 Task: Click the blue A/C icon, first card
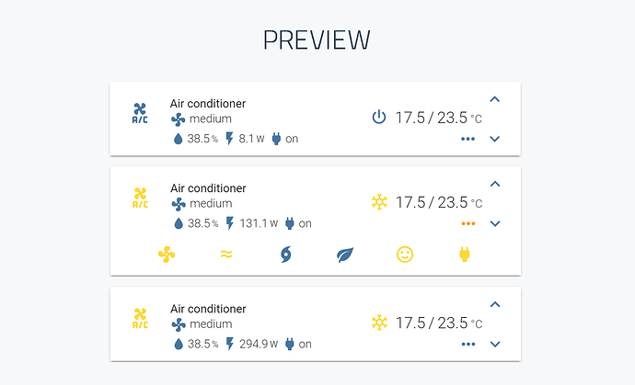coord(140,113)
